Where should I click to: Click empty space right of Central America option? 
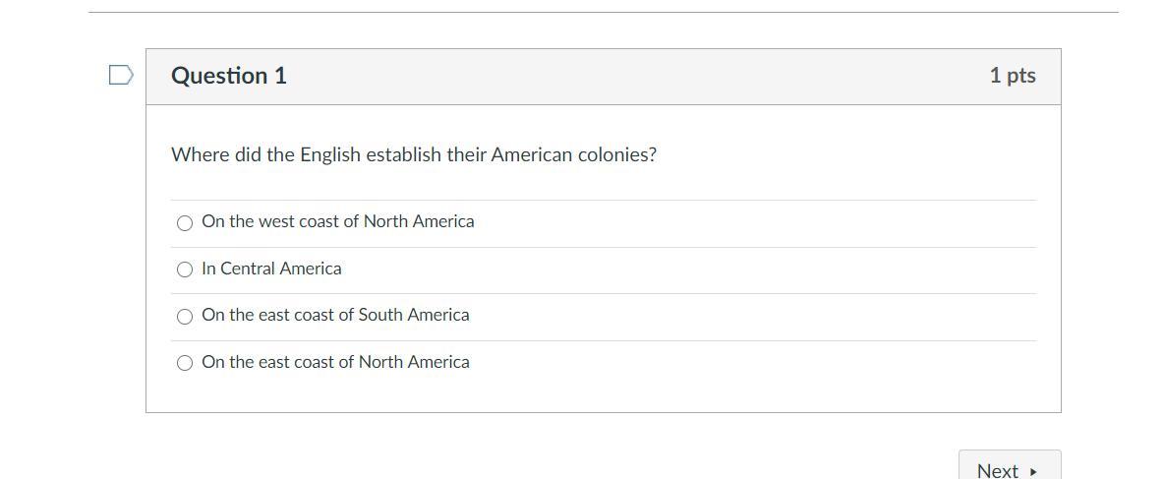[x=688, y=269]
